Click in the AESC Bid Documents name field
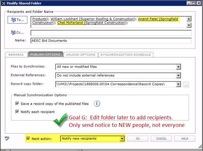 [111, 41]
